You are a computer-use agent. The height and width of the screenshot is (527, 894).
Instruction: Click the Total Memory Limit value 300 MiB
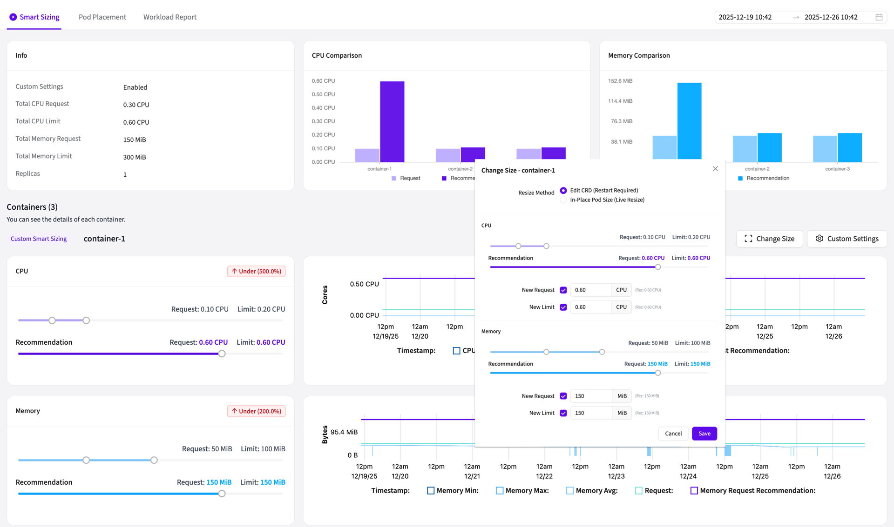(135, 157)
